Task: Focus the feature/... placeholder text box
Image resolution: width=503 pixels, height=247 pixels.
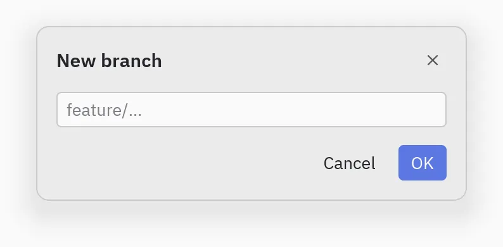Action: tap(251, 110)
